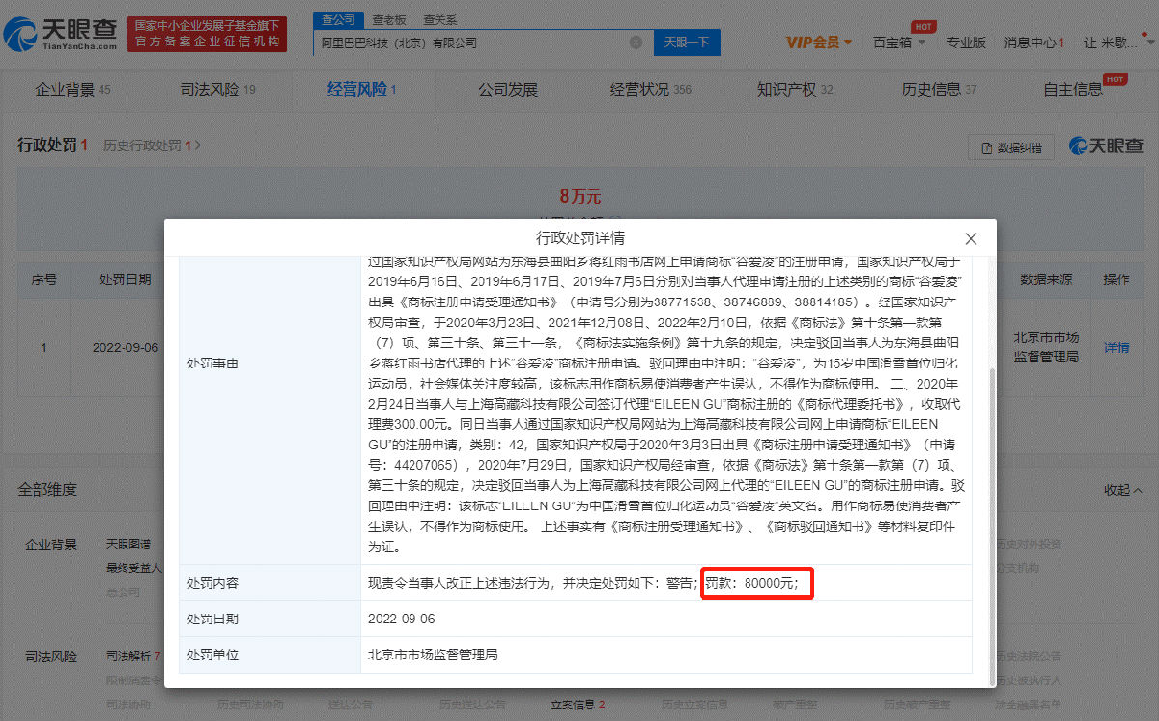Open the 知识产权 32 navigation tab

click(x=795, y=90)
